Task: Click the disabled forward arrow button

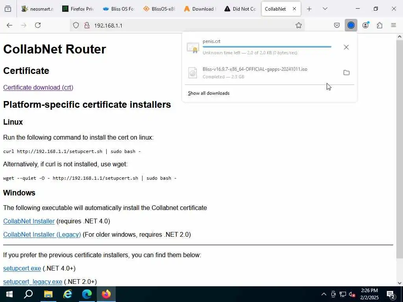Action: pyautogui.click(x=24, y=25)
